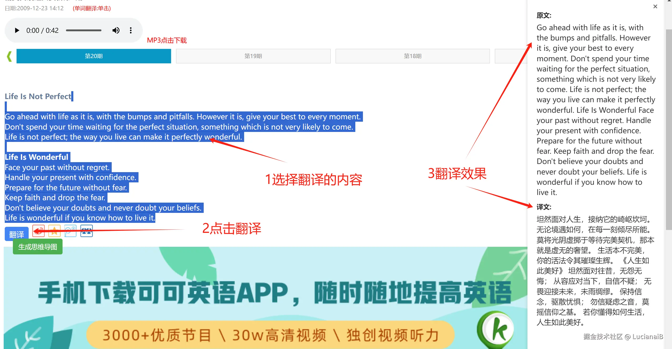Click the light blue Tencent Weibo icon
This screenshot has height=349, width=672.
click(70, 231)
